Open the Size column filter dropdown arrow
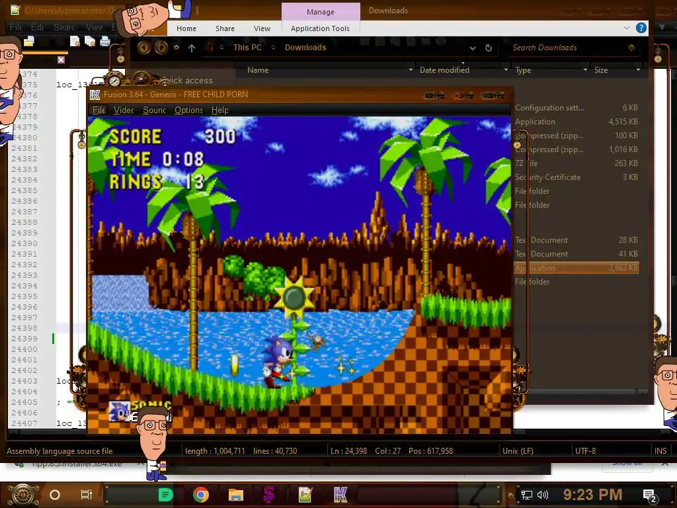 tap(638, 69)
